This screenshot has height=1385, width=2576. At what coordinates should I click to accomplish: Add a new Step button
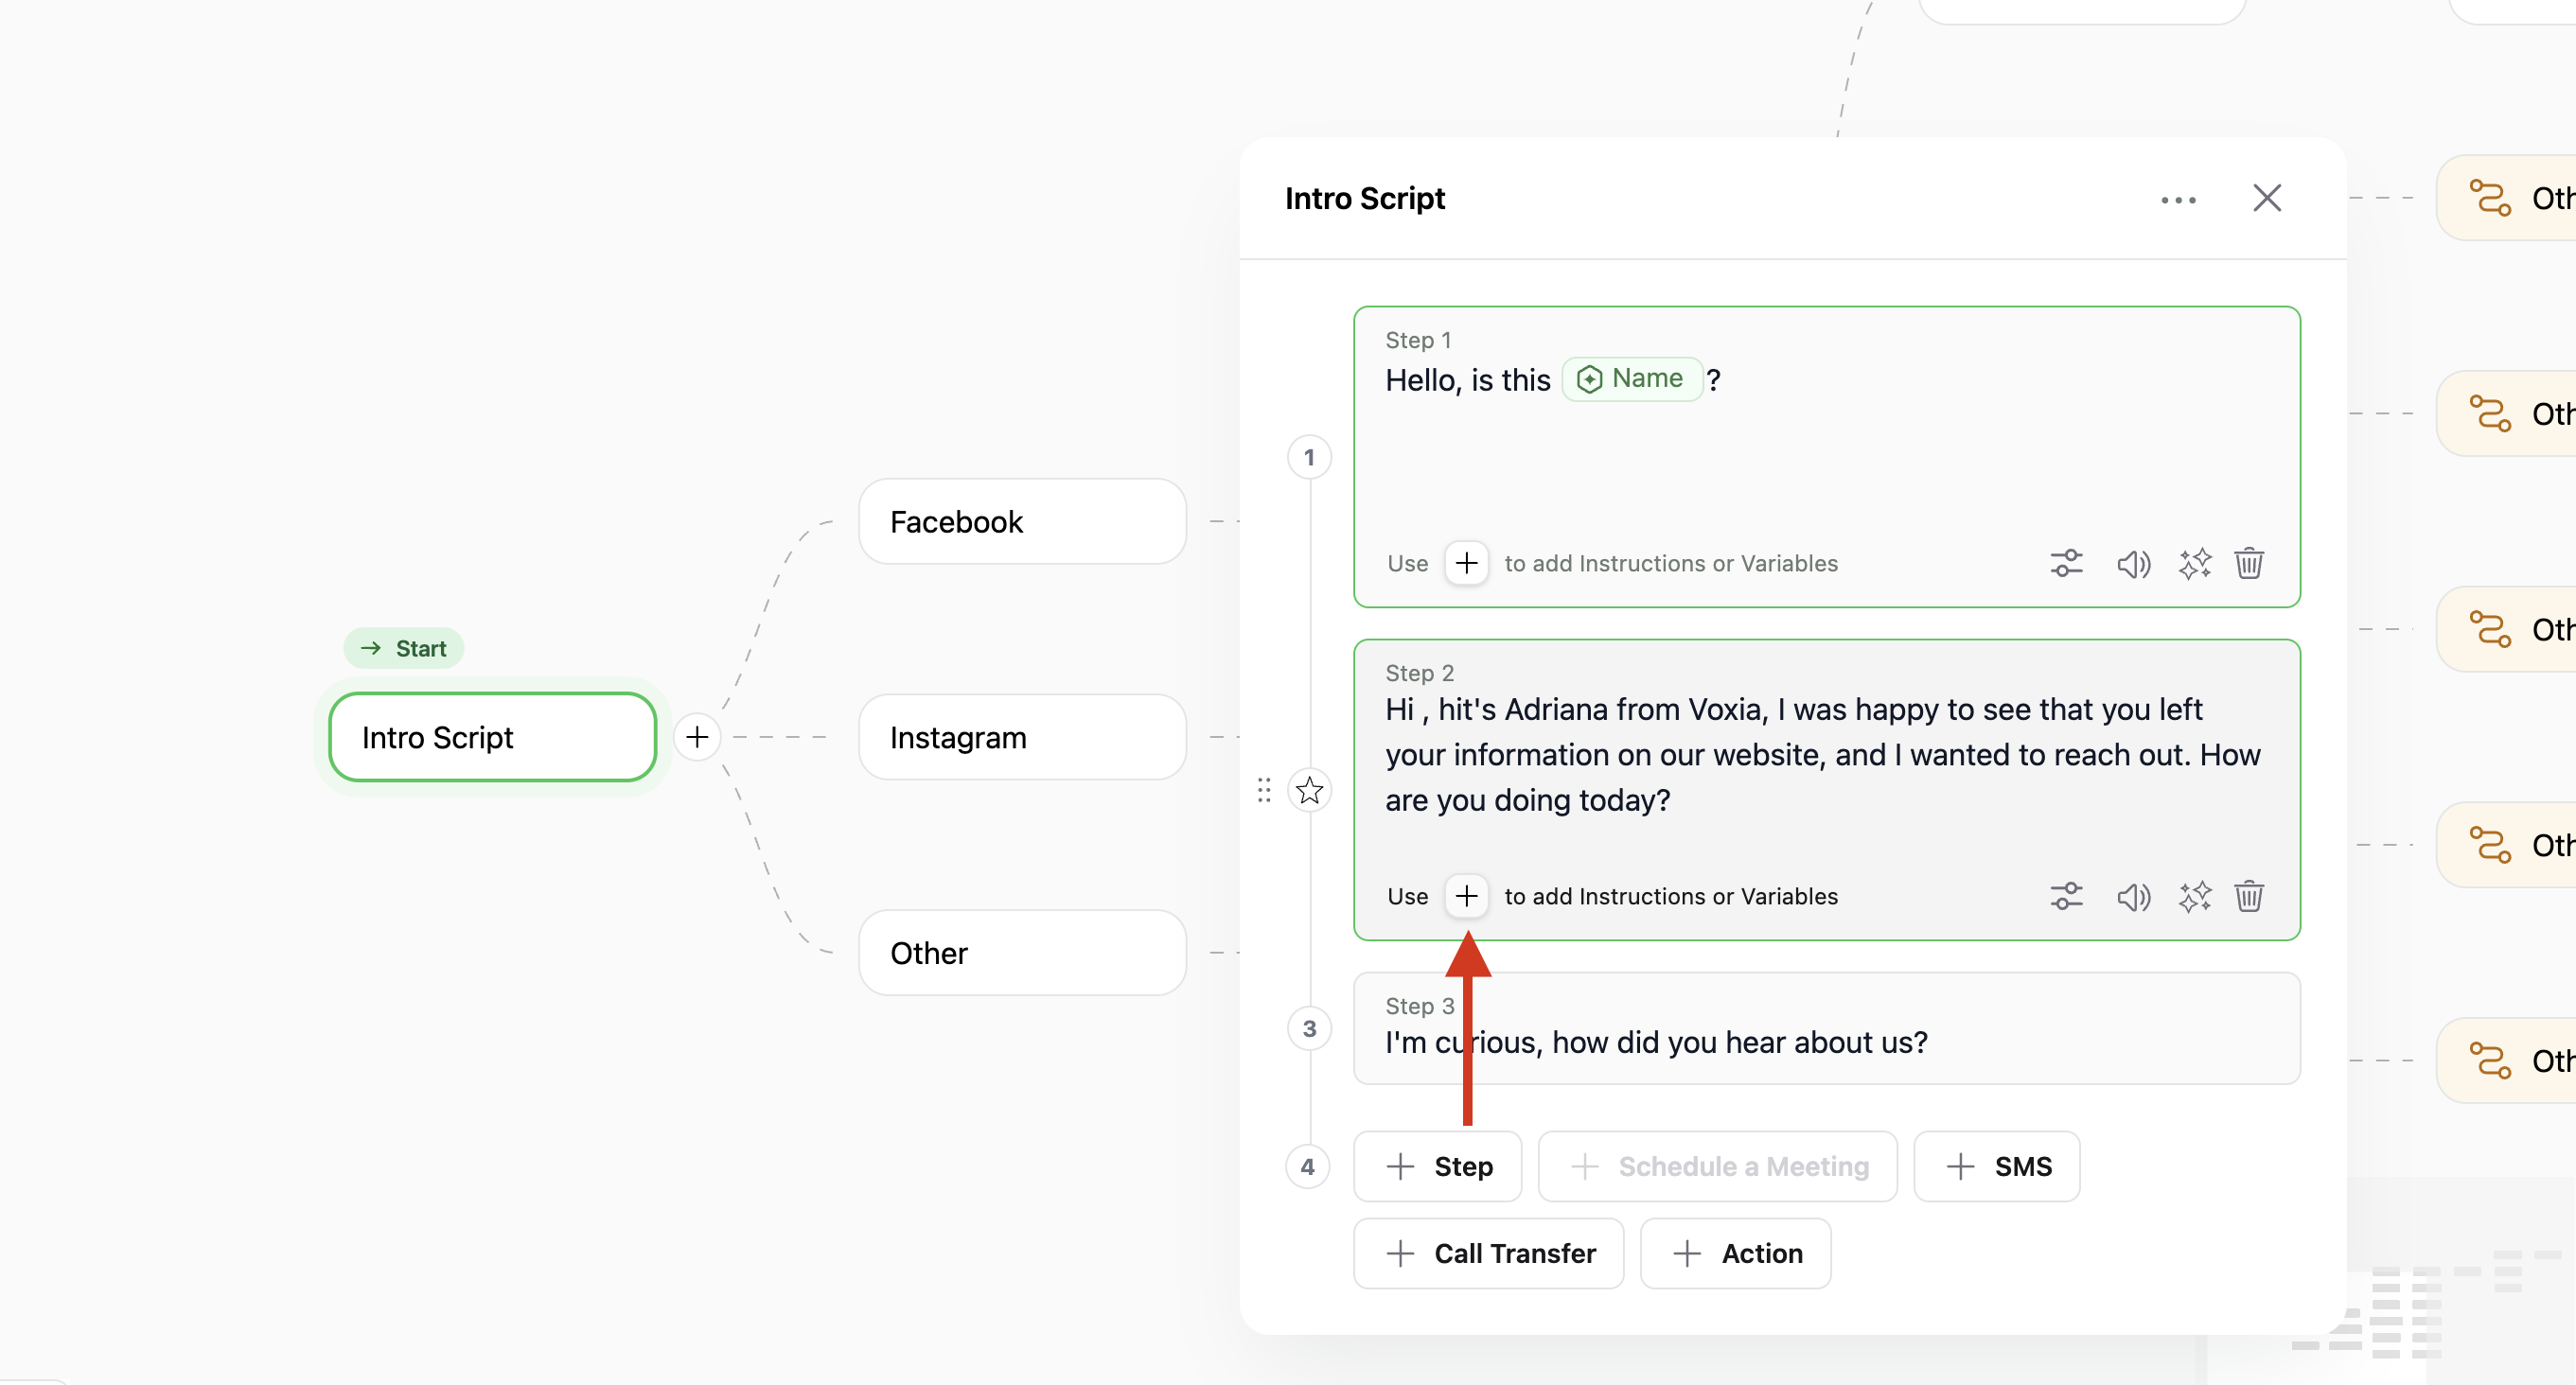pos(1438,1166)
